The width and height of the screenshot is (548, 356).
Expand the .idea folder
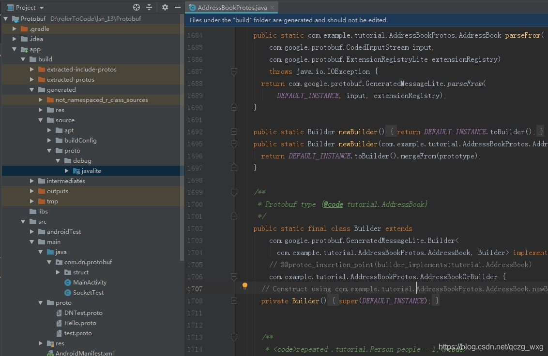tap(15, 39)
